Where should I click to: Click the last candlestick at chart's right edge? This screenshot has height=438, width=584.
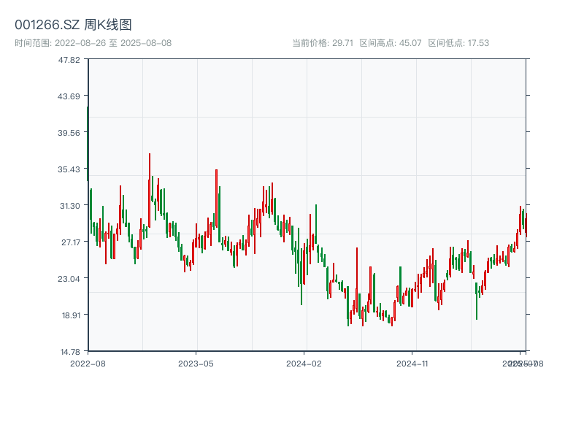click(x=526, y=225)
